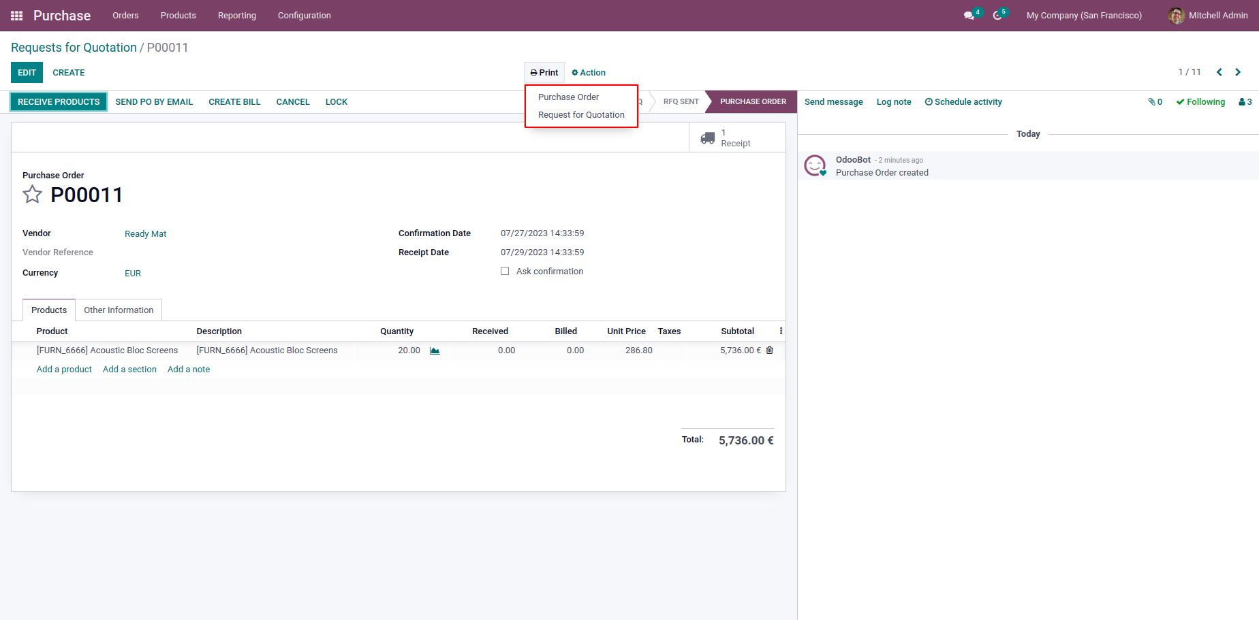Show followers list icon
This screenshot has width=1259, height=620.
[1245, 102]
